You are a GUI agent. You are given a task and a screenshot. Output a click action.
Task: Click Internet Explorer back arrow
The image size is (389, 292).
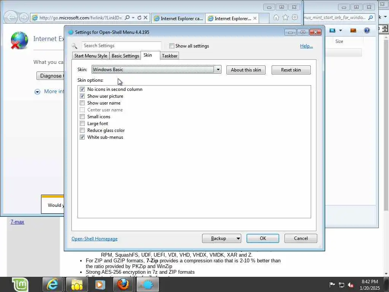(10, 17)
